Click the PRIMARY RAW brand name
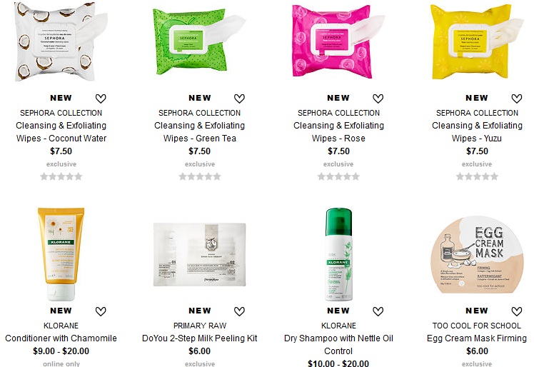Screen dimensions: 534x367 click(x=200, y=326)
